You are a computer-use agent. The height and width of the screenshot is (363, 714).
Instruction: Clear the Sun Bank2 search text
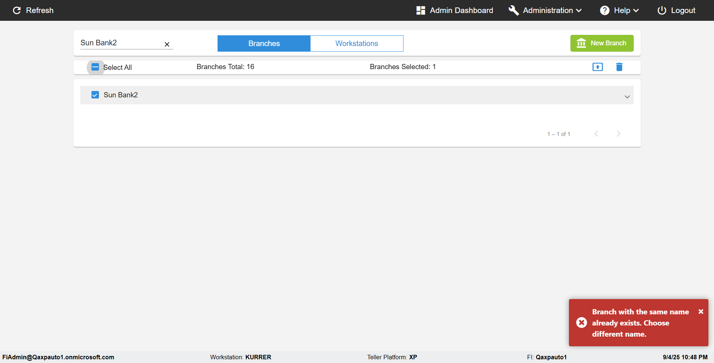pos(167,44)
